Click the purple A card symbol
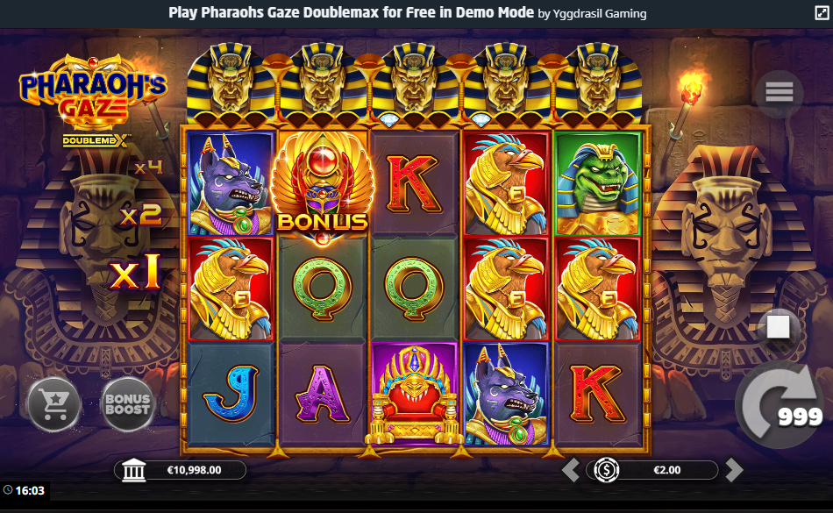 323,394
